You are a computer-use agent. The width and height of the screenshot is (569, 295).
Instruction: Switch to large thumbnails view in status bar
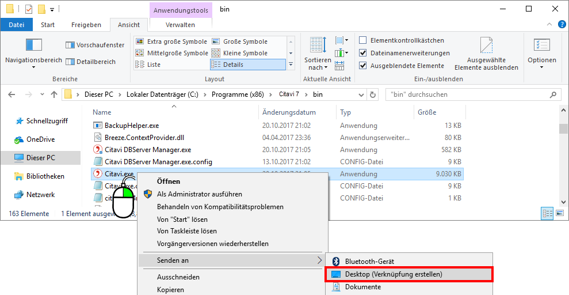pos(560,214)
